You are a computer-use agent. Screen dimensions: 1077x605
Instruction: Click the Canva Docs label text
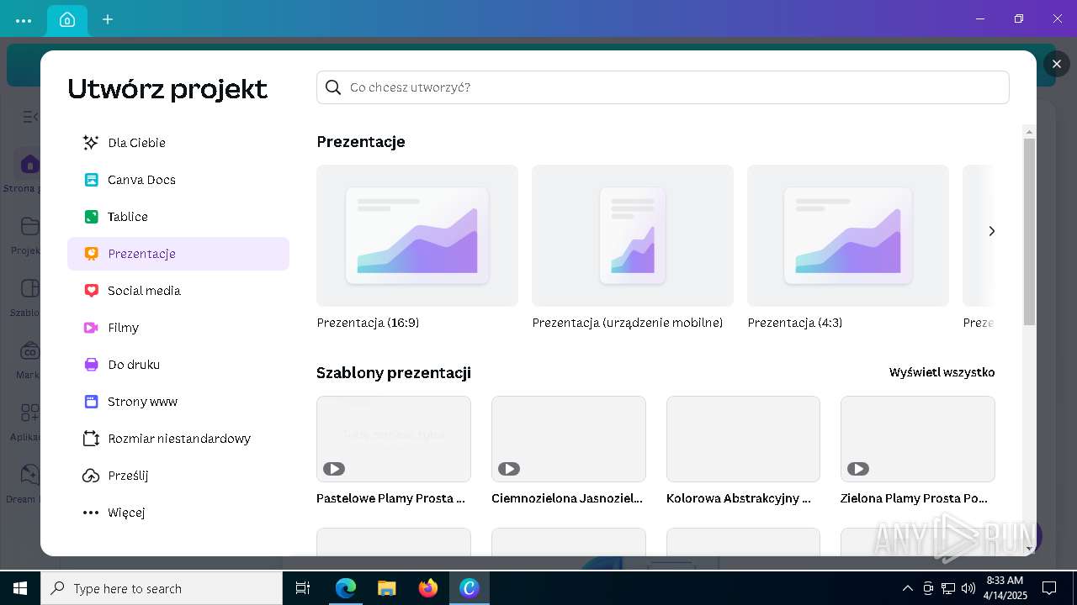tap(141, 180)
